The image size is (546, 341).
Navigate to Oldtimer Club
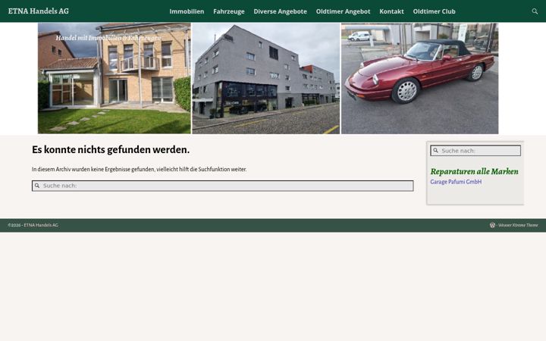(x=434, y=11)
